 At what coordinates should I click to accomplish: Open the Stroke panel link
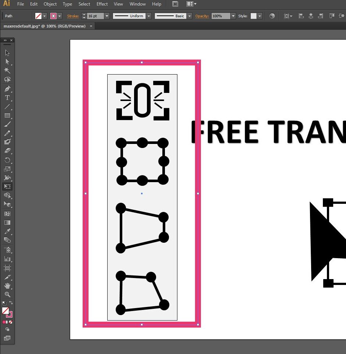[73, 16]
